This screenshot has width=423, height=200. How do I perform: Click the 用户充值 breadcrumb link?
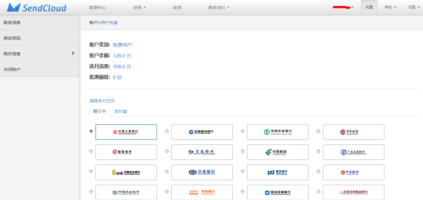(109, 23)
